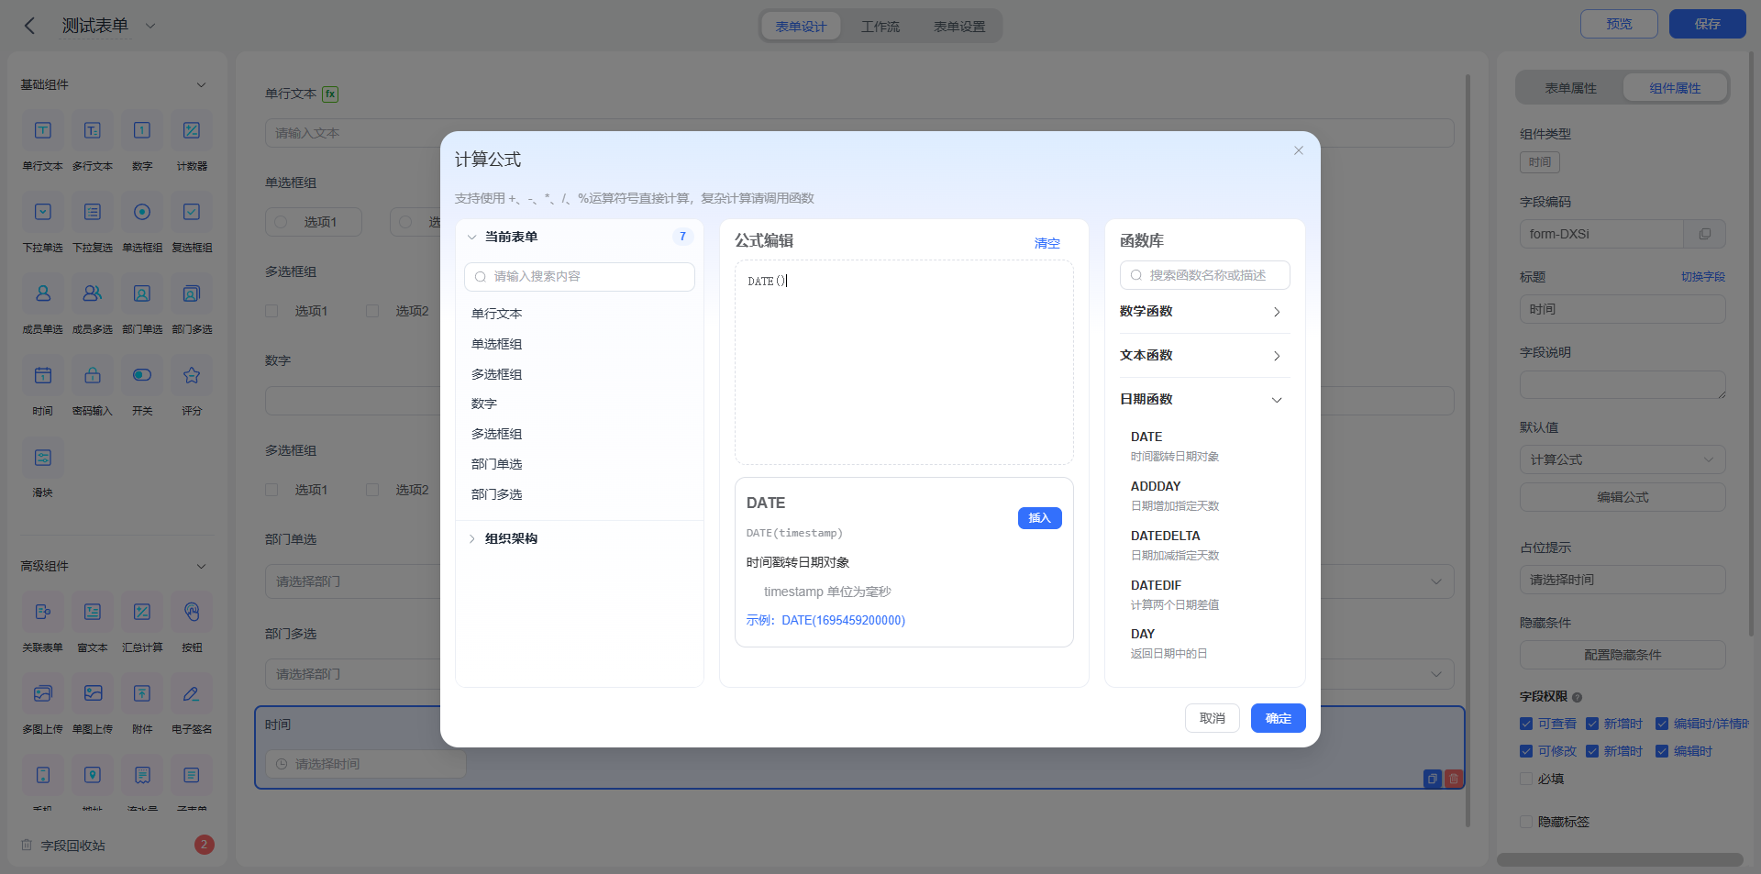Select the 下拉单选 component icon
1761x874 pixels.
tap(43, 212)
